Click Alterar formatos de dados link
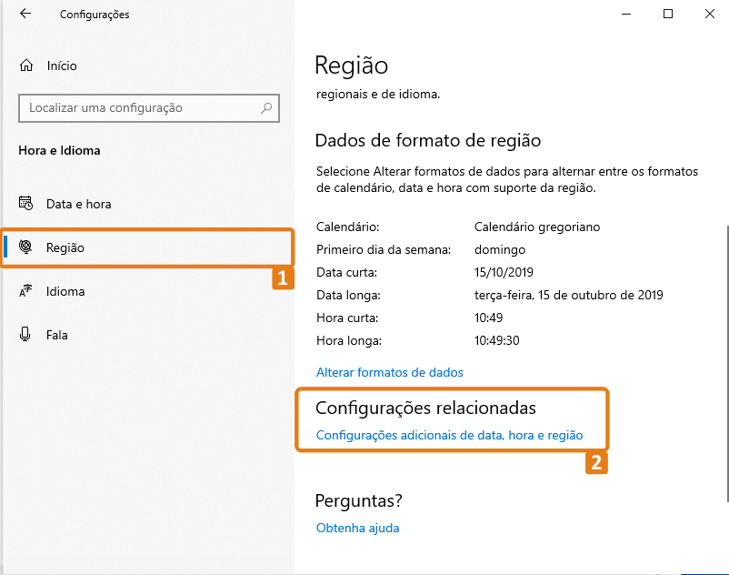Screen dimensions: 729x575 (x=389, y=372)
